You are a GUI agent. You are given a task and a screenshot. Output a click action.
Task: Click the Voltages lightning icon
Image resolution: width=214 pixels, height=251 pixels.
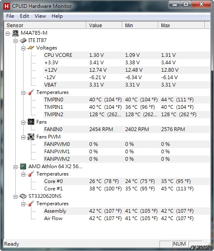tap(31, 48)
